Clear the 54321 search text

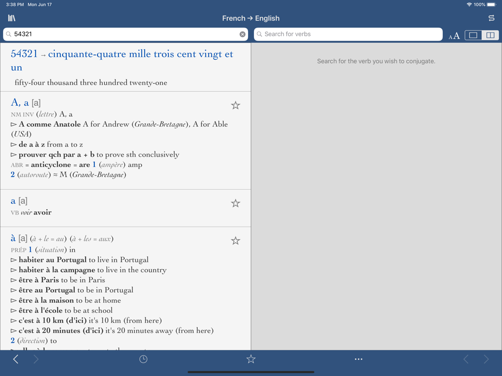(242, 34)
